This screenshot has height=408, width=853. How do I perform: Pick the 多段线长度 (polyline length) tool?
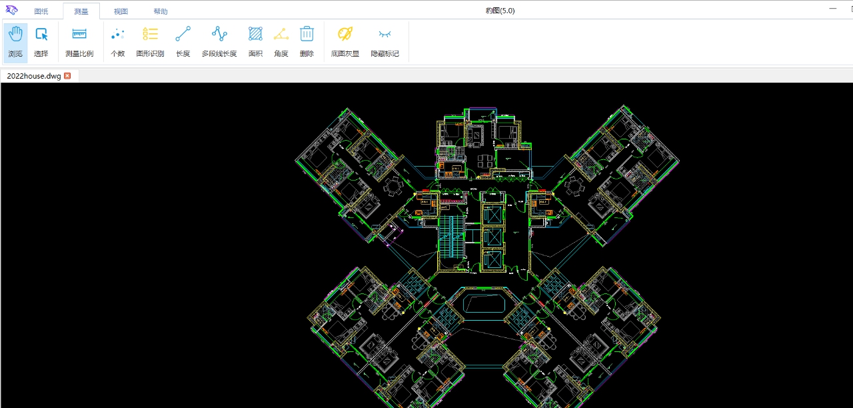pos(219,41)
